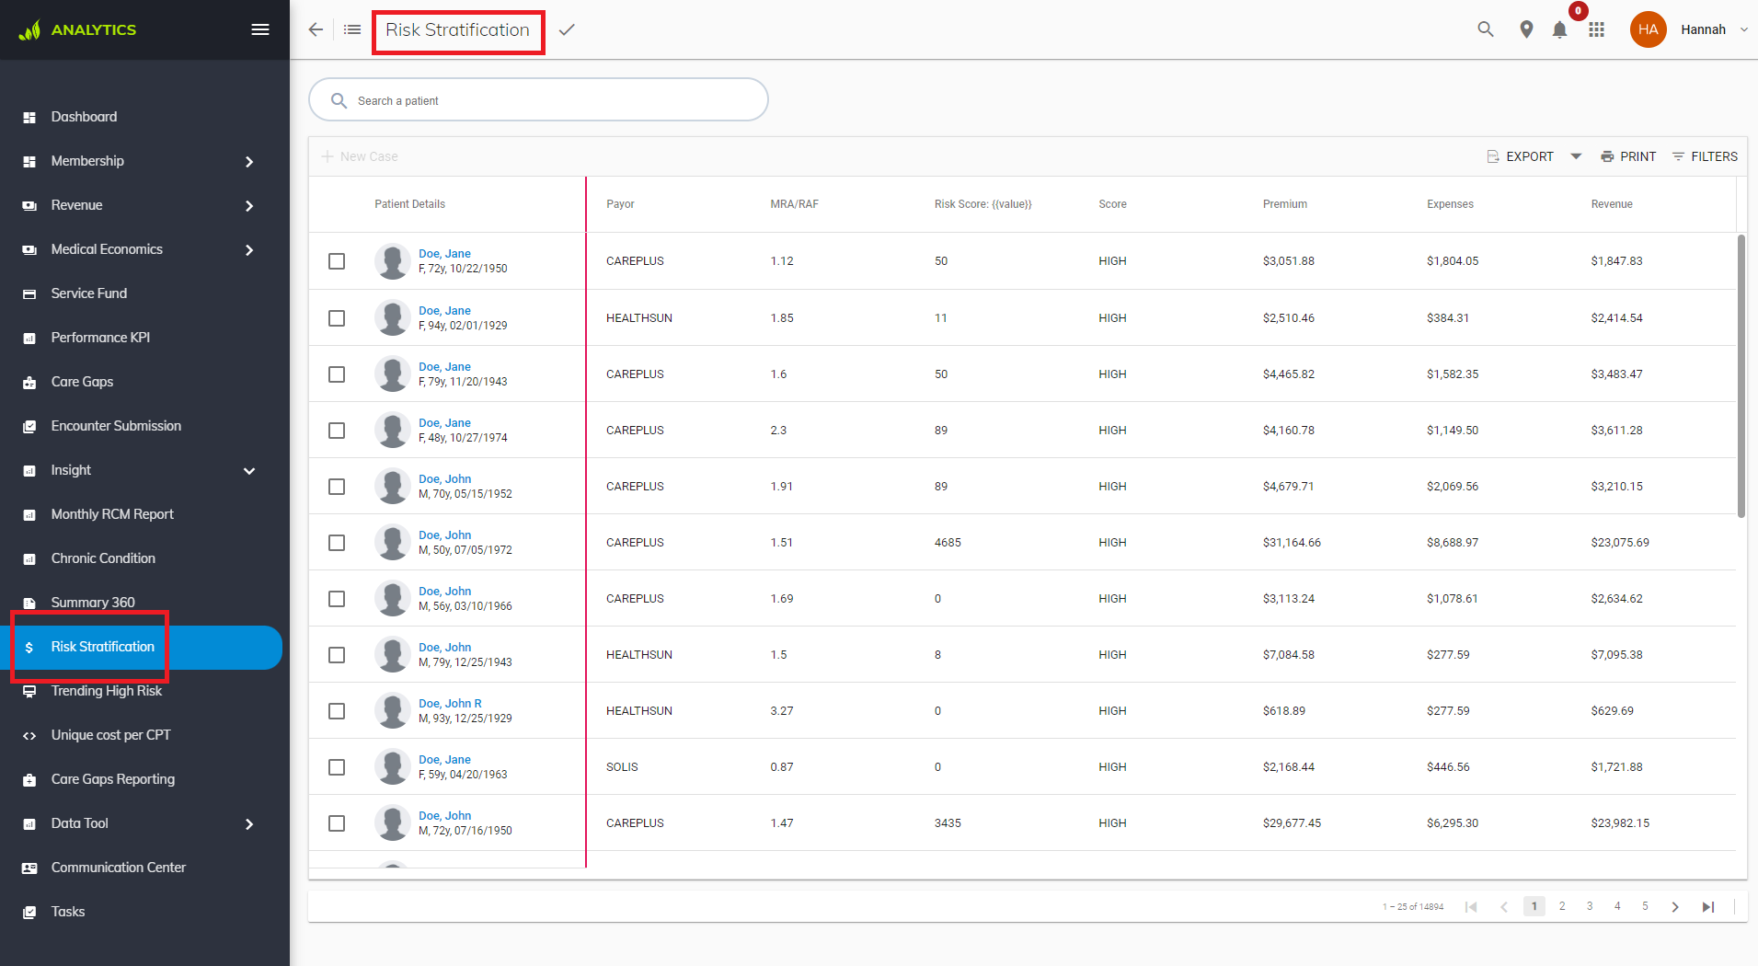Select checkbox for Doe, John 07/16/1950
The height and width of the screenshot is (966, 1758).
(337, 823)
